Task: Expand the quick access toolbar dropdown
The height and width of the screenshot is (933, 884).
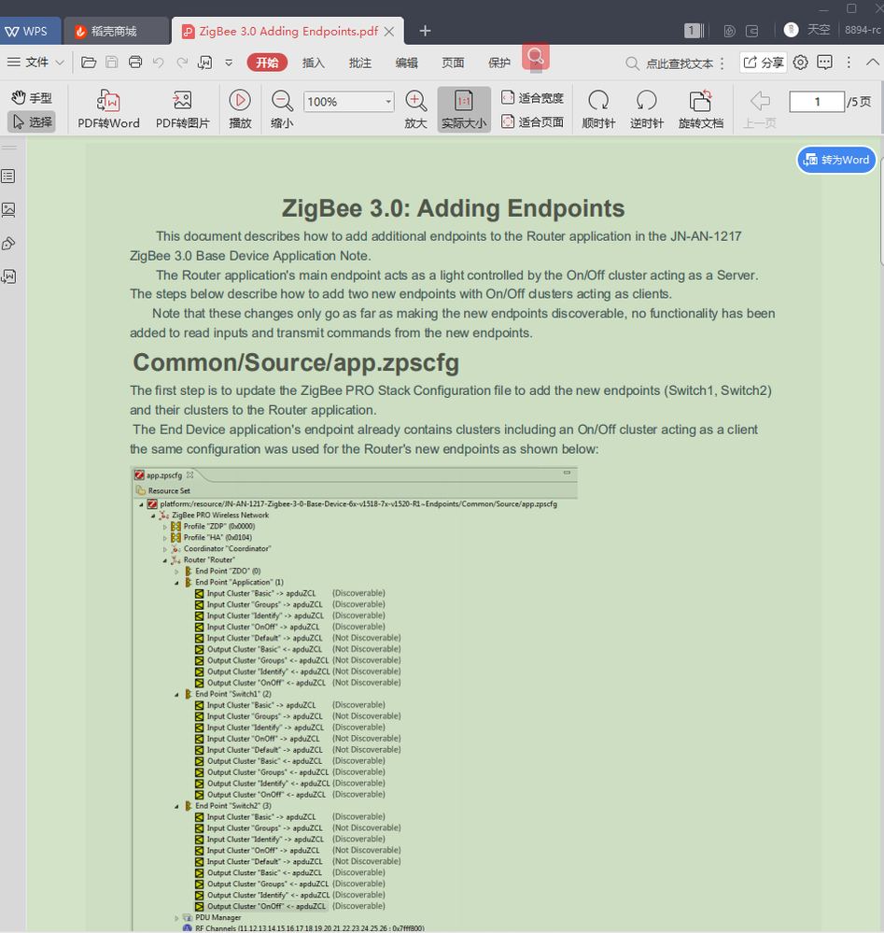Action: 229,63
